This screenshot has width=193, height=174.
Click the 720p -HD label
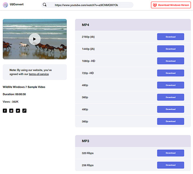click(88, 73)
